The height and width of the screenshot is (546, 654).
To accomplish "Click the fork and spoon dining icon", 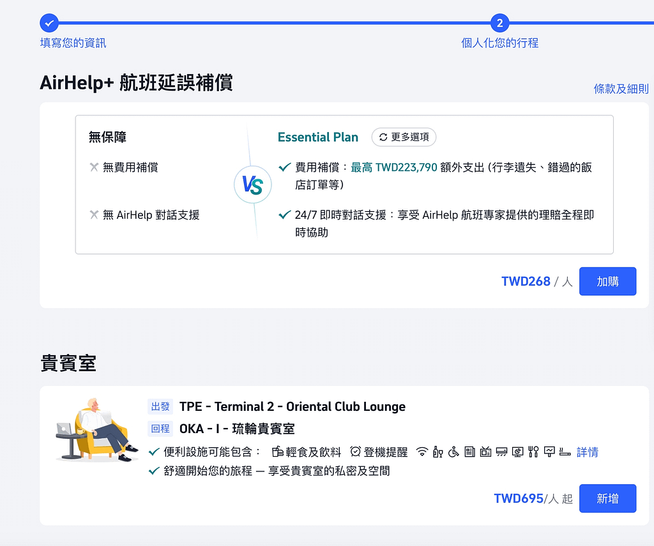I will point(533,452).
